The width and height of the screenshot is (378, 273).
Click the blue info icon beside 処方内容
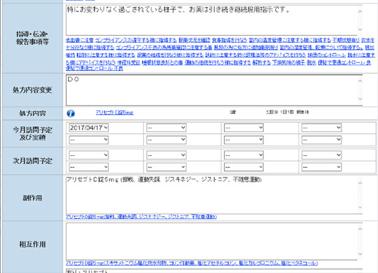71,113
